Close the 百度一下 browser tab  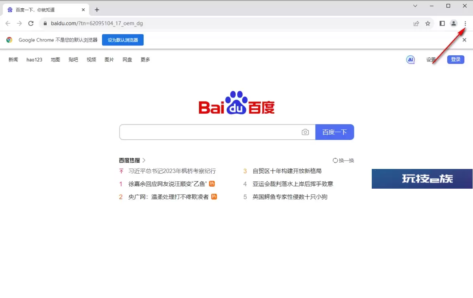point(83,10)
